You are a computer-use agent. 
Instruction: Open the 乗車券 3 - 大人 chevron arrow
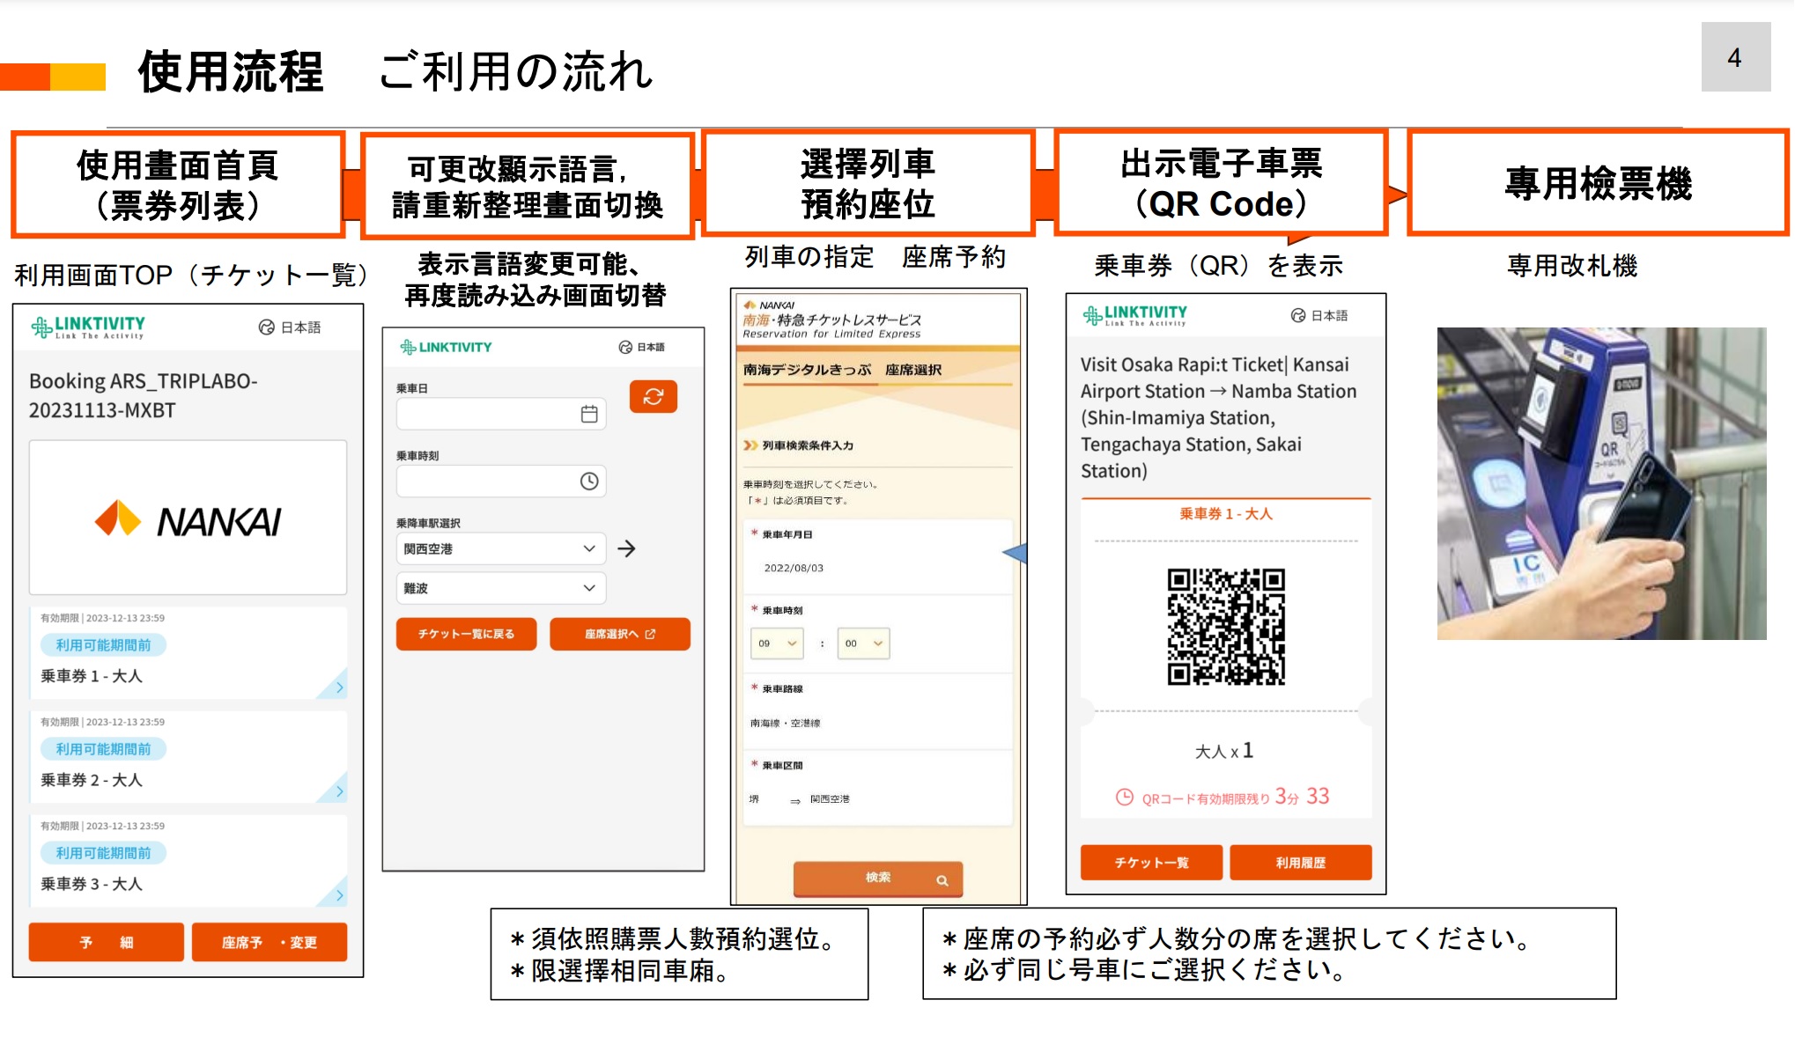tap(339, 895)
